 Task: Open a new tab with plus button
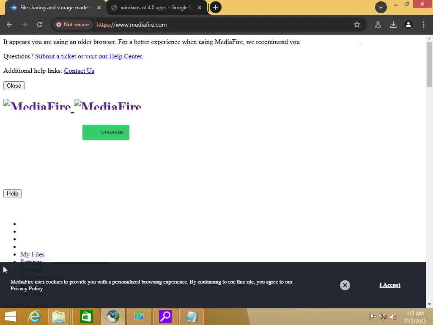[x=216, y=7]
